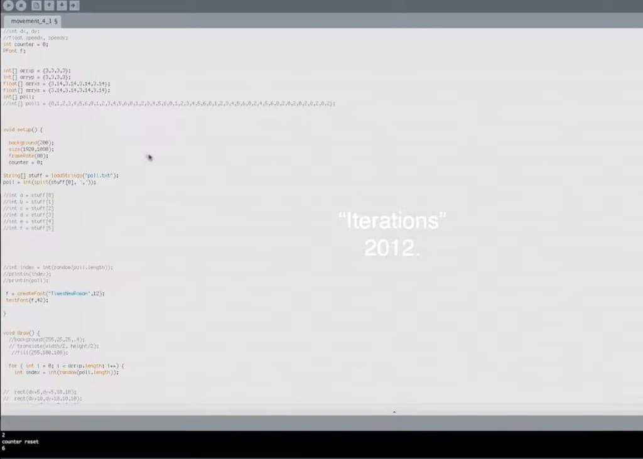Click the 'background(200);' call

[31, 143]
